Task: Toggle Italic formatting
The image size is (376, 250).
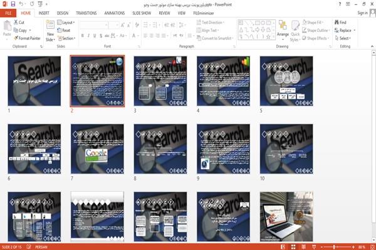Action: [88, 36]
